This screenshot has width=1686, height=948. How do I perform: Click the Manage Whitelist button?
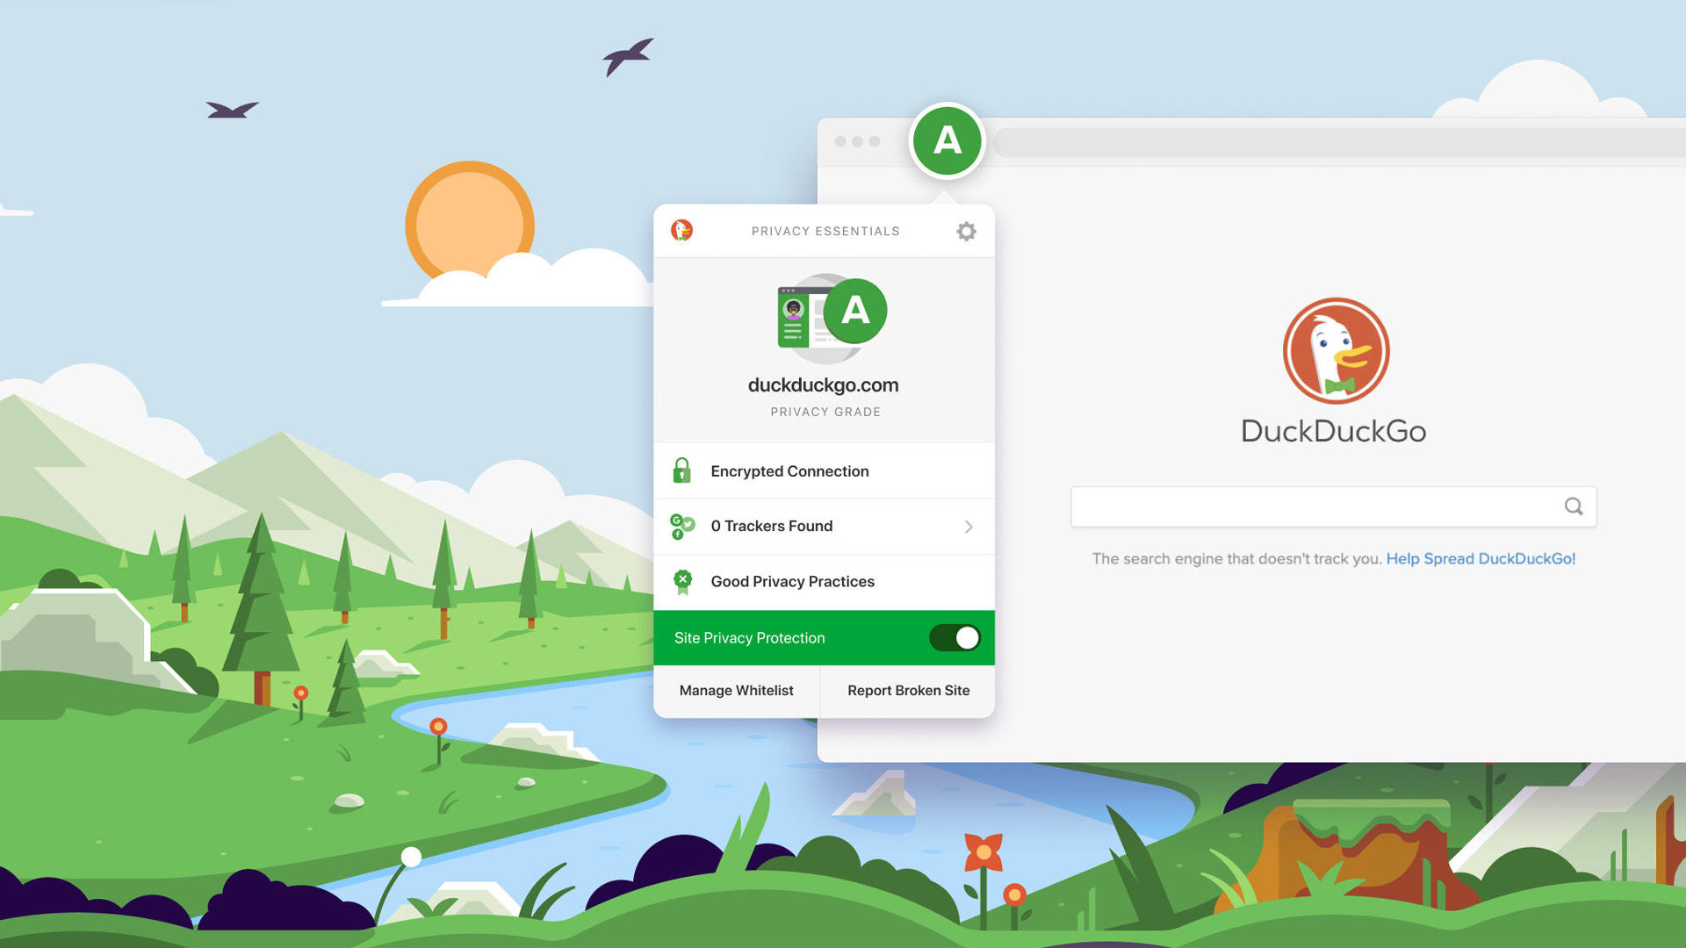[737, 690]
